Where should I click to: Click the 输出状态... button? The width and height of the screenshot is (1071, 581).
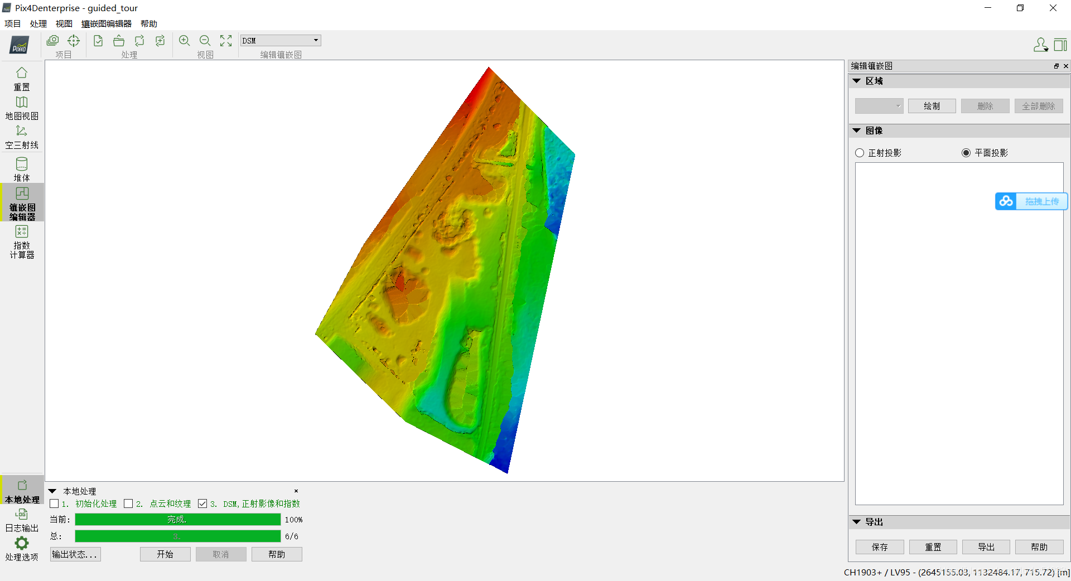pos(75,554)
